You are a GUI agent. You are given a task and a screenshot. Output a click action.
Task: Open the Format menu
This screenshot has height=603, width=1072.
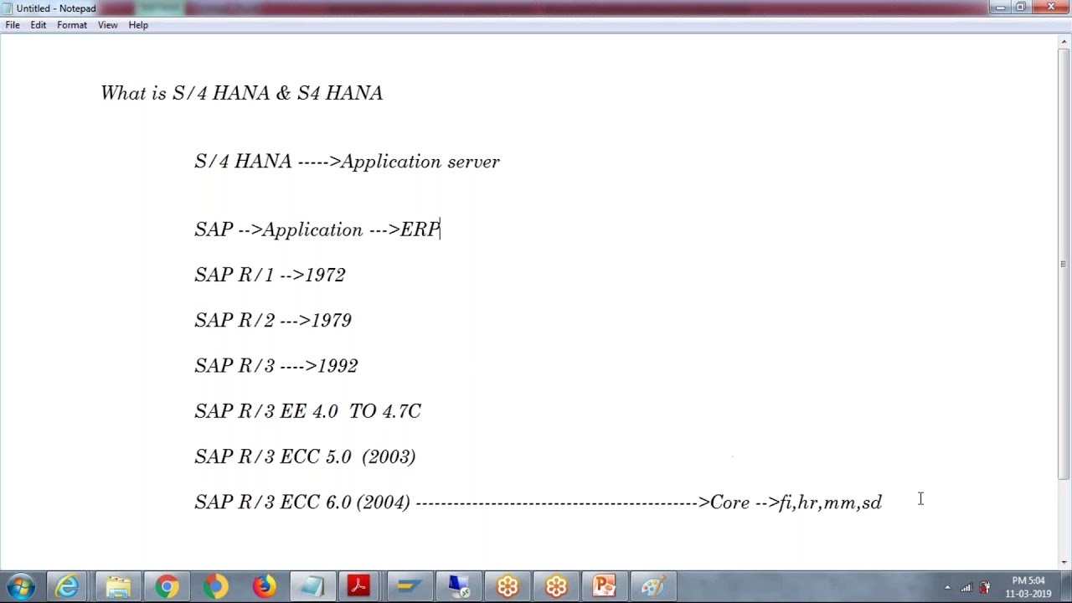[x=72, y=25]
